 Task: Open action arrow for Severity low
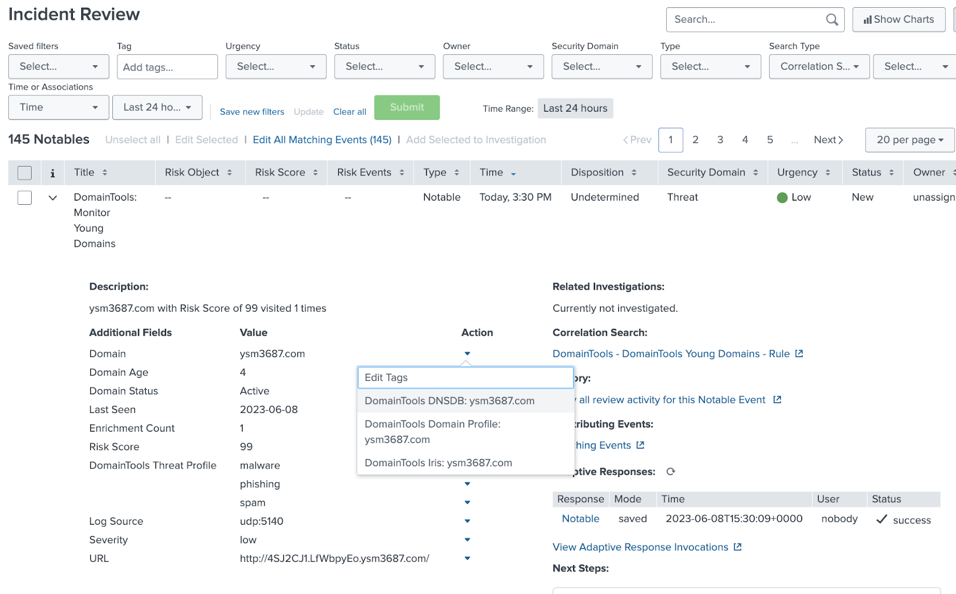tap(467, 540)
